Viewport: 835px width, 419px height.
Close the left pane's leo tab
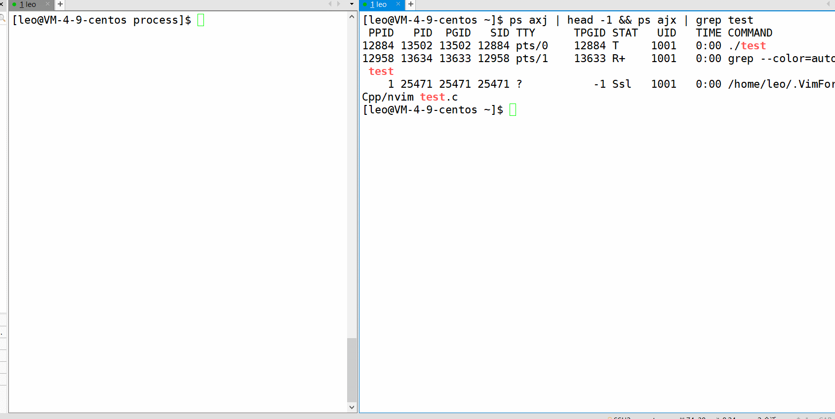(x=48, y=4)
